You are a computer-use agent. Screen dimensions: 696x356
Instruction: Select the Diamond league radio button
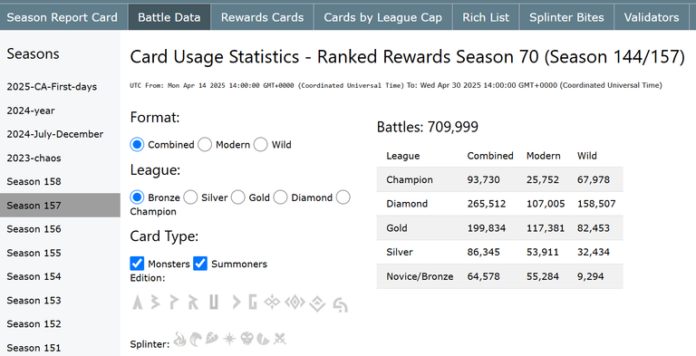[280, 197]
